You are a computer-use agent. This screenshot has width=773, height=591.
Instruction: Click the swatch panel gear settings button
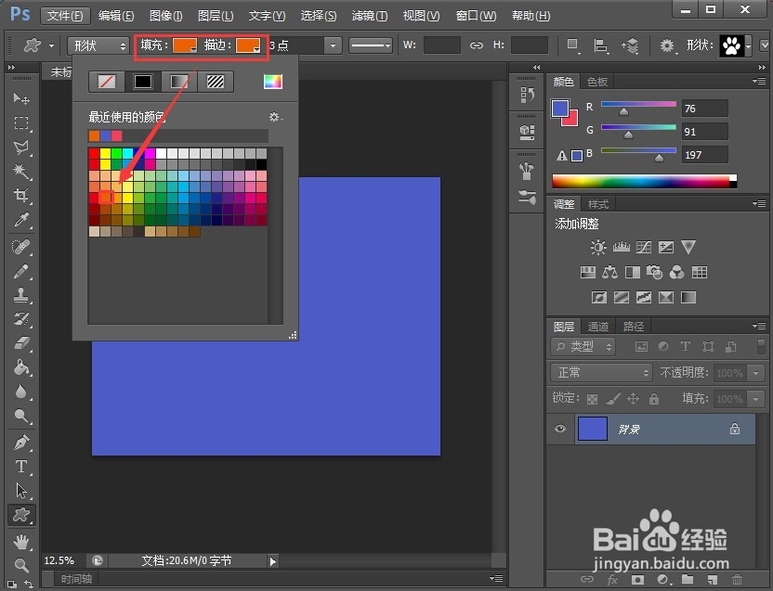pos(275,117)
